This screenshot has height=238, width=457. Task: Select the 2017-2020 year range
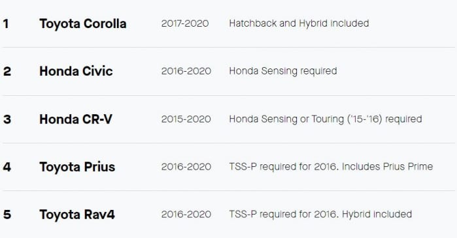point(185,23)
